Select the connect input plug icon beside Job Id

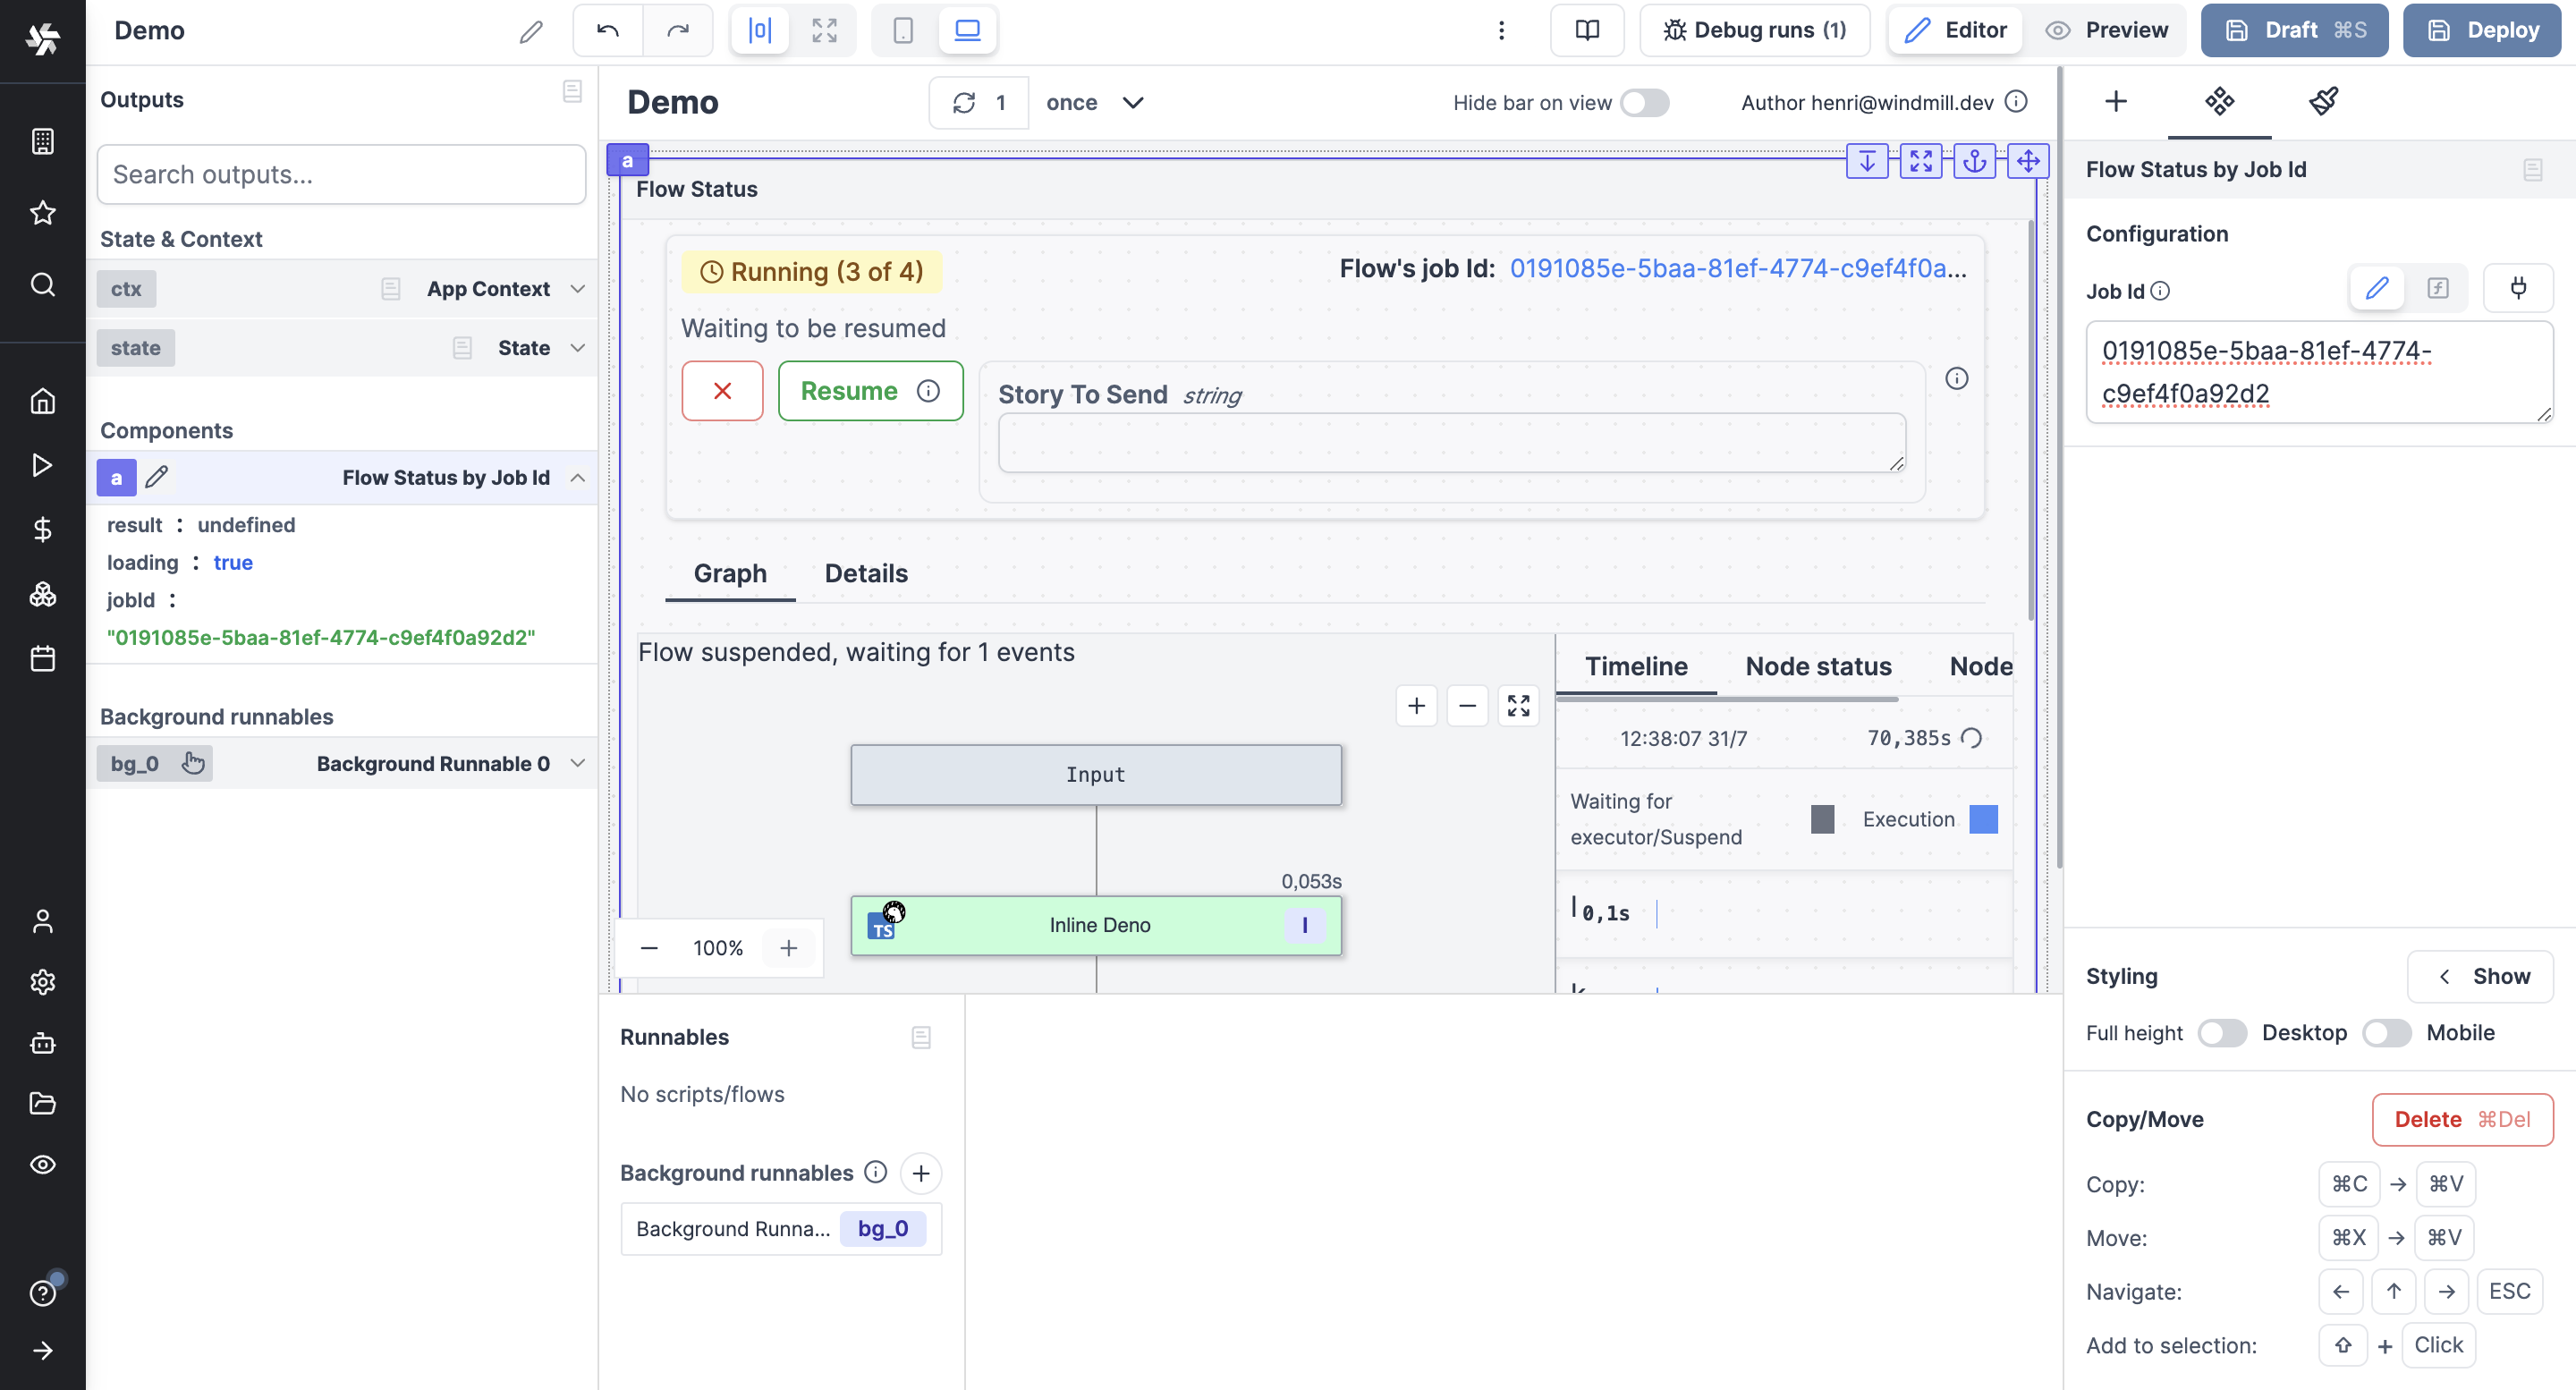(x=2519, y=288)
